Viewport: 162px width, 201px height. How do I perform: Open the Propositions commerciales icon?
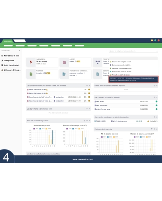(64, 74)
